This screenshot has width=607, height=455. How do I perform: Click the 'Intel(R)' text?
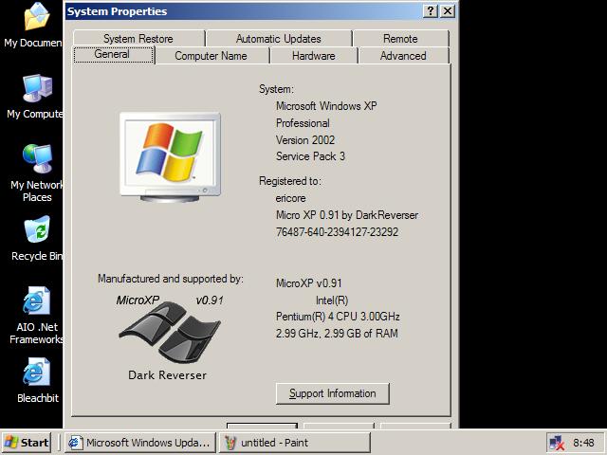click(x=332, y=300)
